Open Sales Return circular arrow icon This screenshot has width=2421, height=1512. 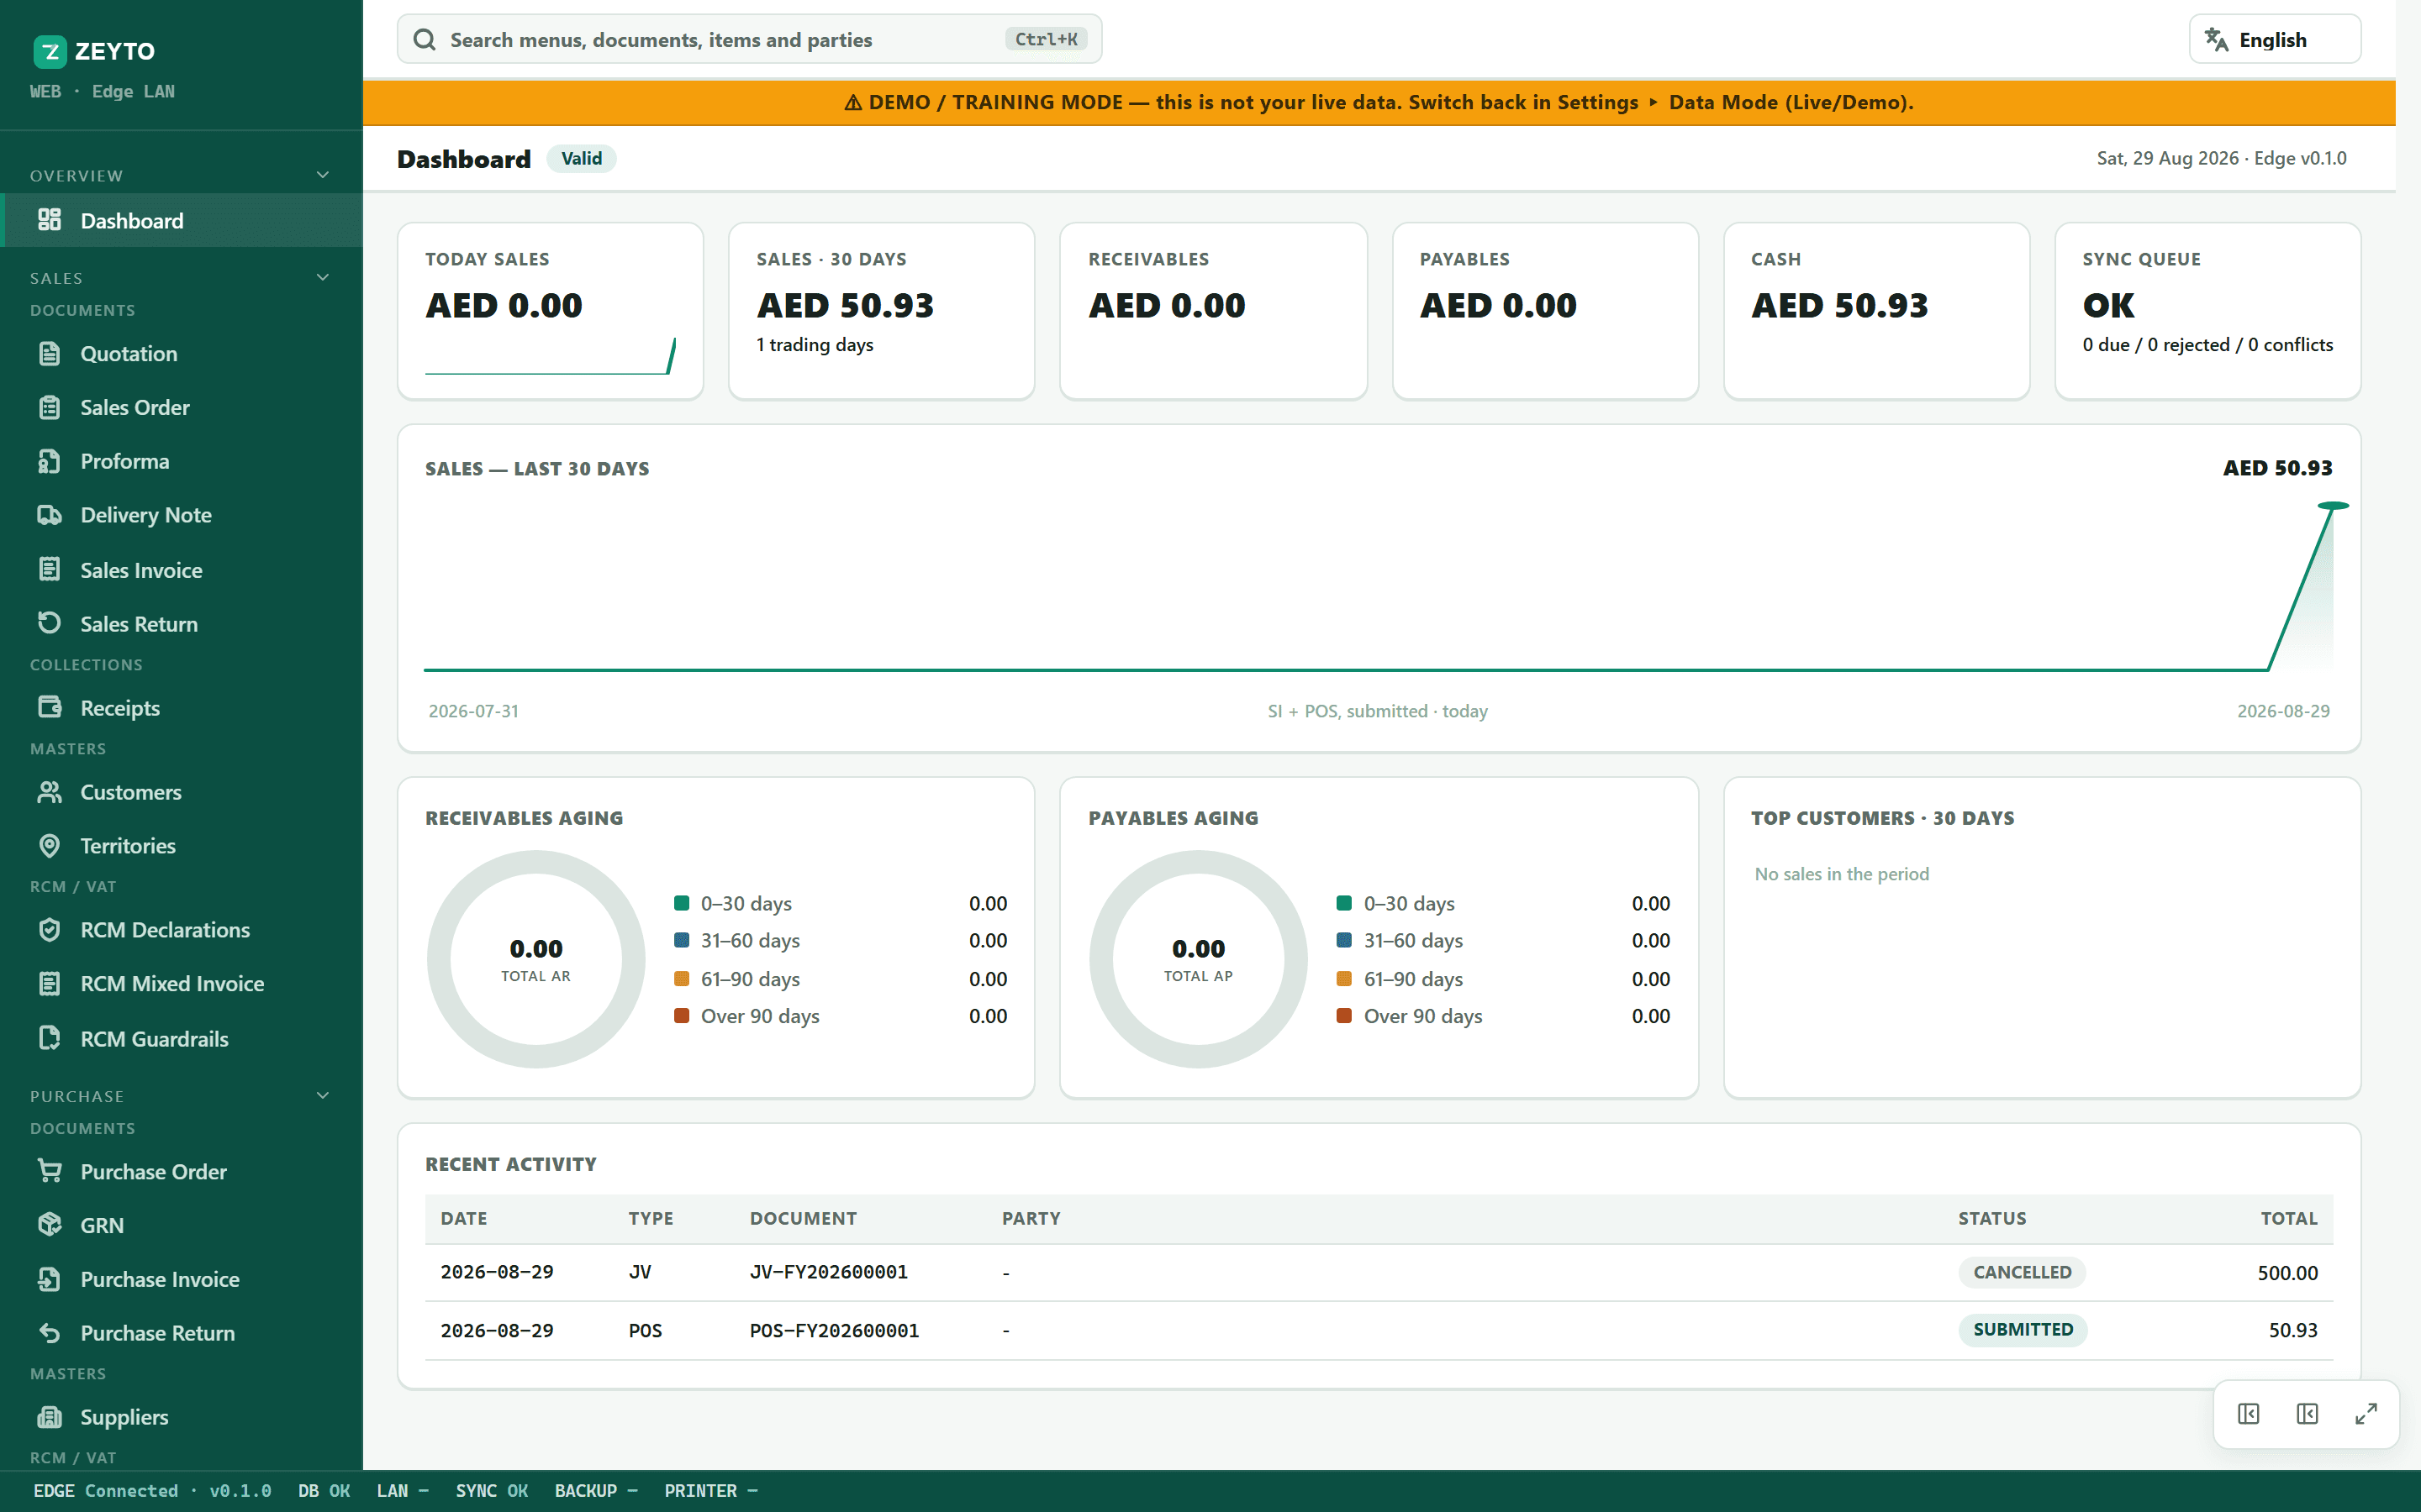coord(49,623)
